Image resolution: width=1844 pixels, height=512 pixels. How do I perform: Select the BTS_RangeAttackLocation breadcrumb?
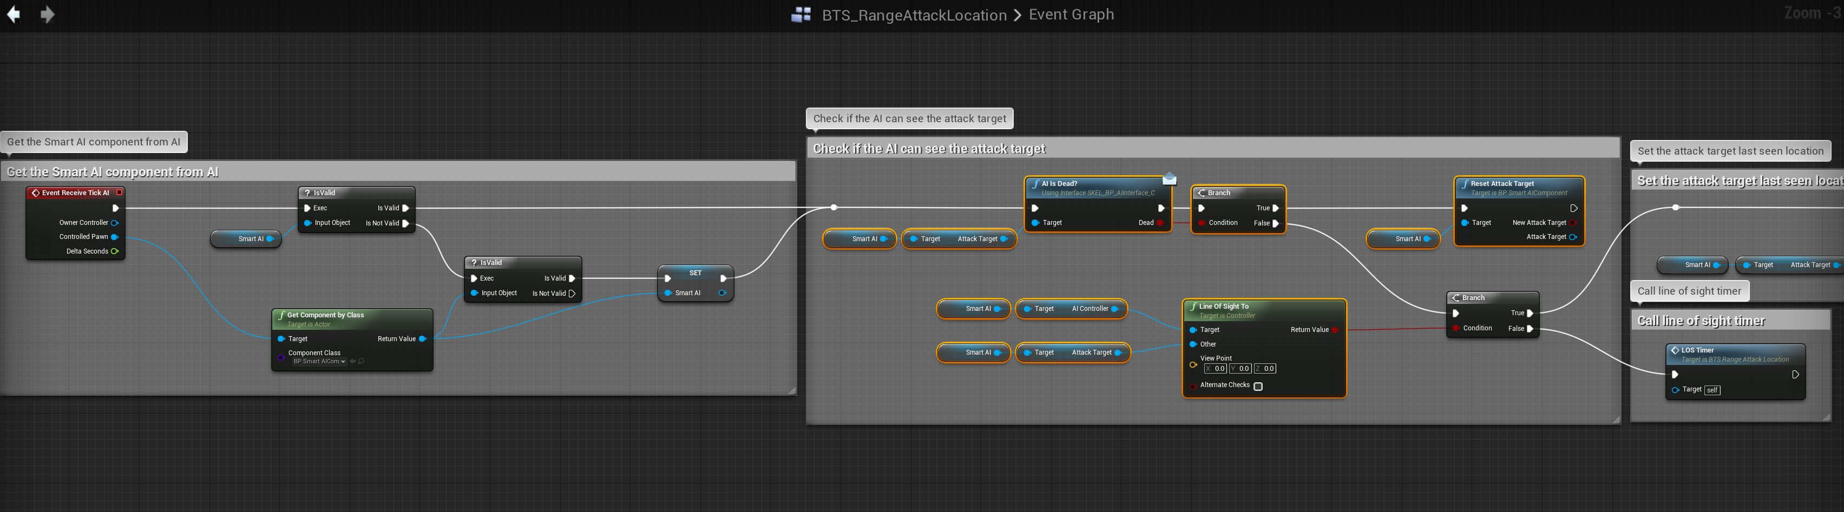[914, 15]
